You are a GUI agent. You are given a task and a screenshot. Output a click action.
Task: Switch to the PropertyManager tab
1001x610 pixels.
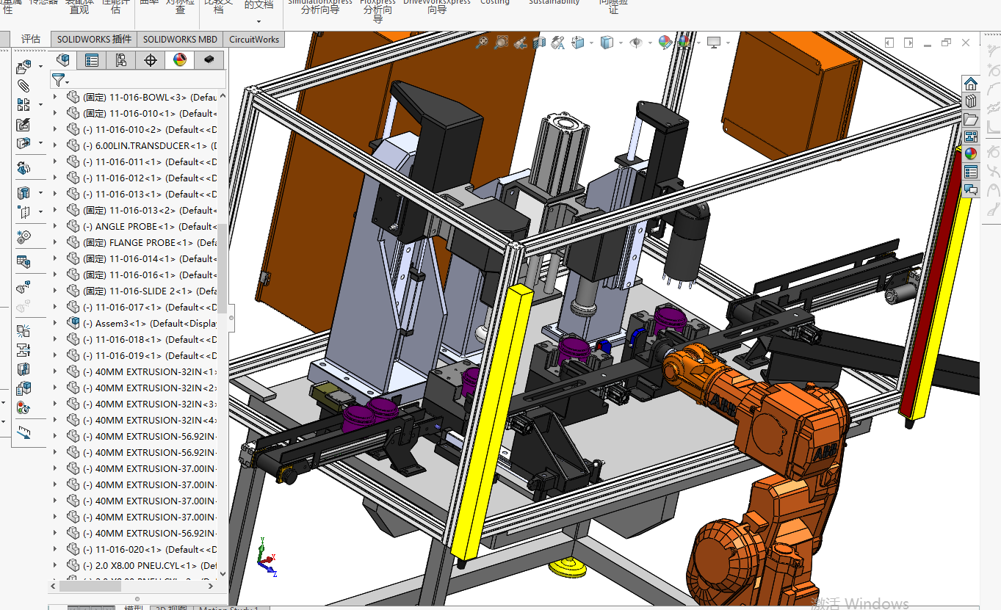point(92,60)
